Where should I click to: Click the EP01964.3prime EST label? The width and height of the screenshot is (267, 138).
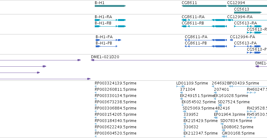point(229,115)
